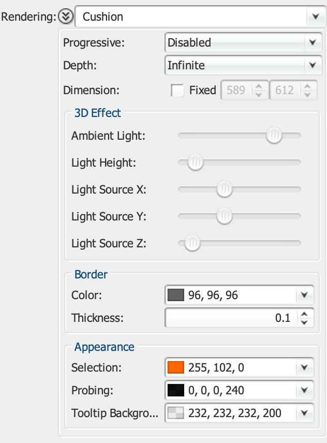Viewport: 327px width, 443px height.
Task: Click the Light Height slider handle
Action: point(195,163)
